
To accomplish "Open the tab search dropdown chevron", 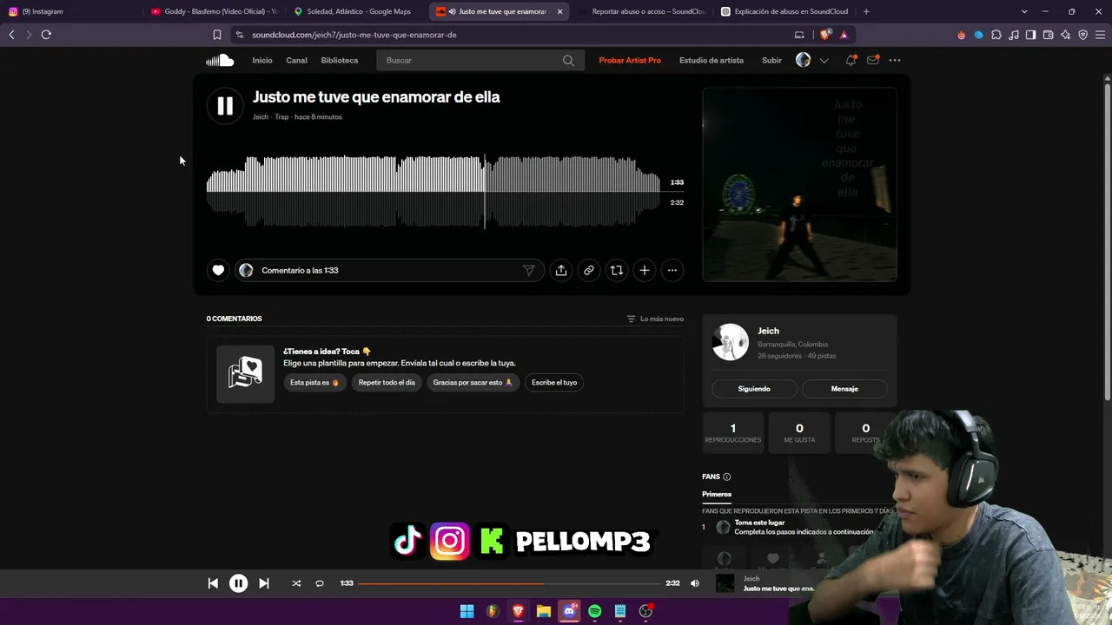I will coord(1024,11).
